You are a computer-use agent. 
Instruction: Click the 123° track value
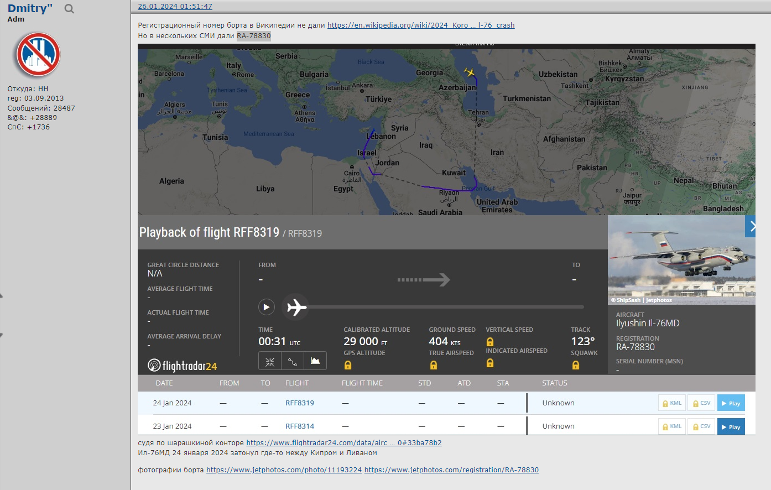pyautogui.click(x=583, y=341)
